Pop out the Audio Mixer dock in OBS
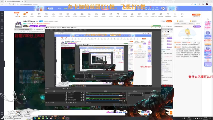Image resolution: width=213 pixels, height=120 pixels. click(x=126, y=91)
